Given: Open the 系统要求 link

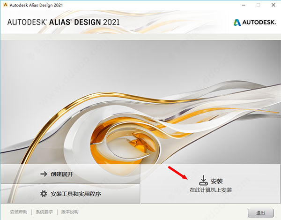Looking at the screenshot, I should point(44,212).
